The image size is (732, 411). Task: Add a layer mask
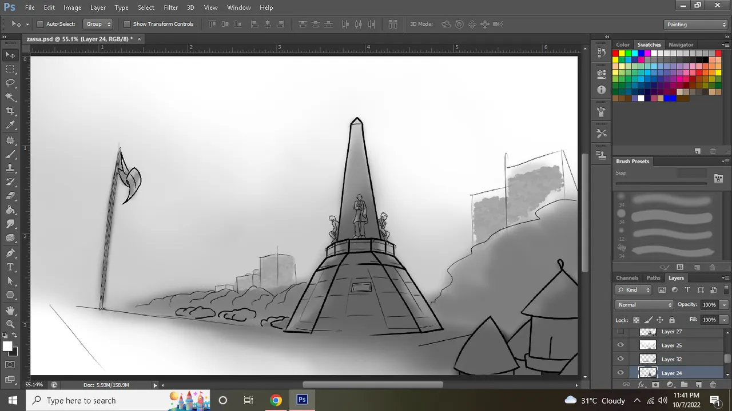(655, 385)
